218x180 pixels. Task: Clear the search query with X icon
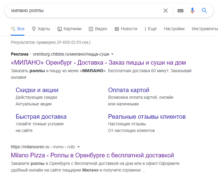click(x=165, y=11)
